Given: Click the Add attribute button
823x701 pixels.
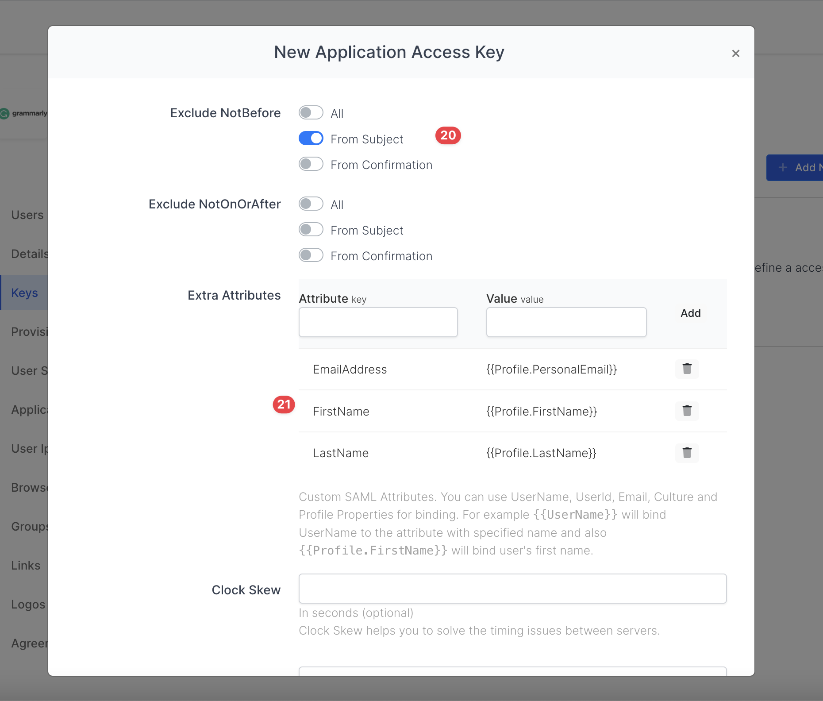Looking at the screenshot, I should pyautogui.click(x=690, y=313).
